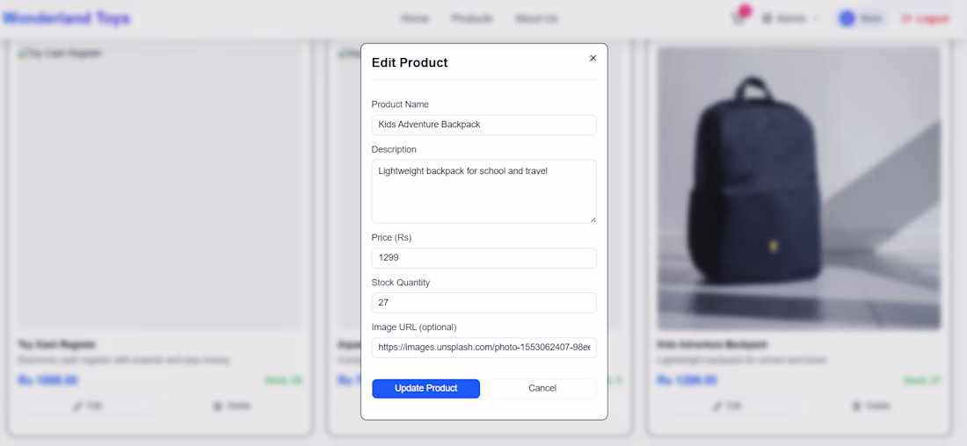Open the Home navigation item
Screen dimensions: 967x446
pos(414,18)
